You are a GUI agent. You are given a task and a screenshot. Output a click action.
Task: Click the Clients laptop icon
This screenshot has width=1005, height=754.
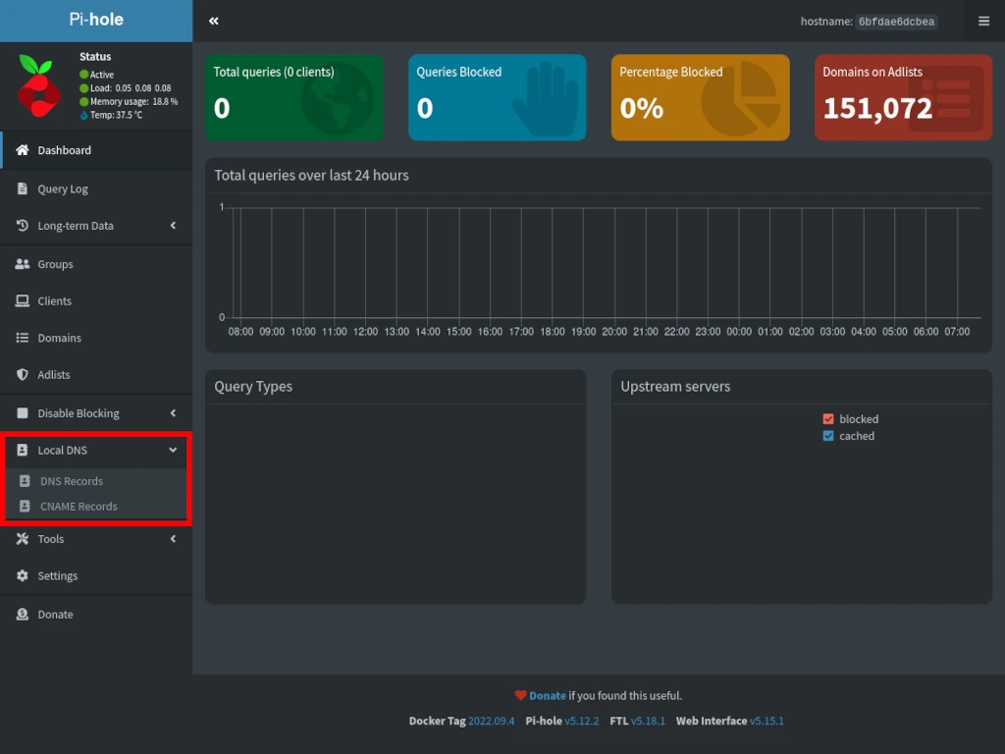[x=23, y=300]
